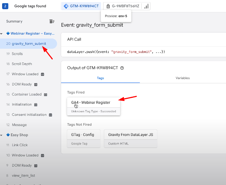The width and height of the screenshot is (226, 185).
Task: Switch to the Tags tab
Action: tap(100, 78)
